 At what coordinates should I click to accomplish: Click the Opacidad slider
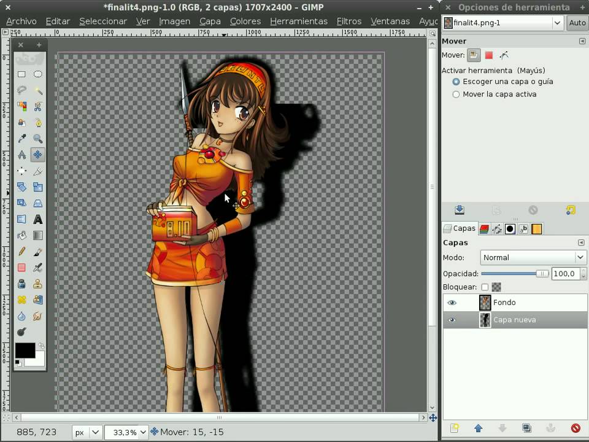(x=515, y=274)
